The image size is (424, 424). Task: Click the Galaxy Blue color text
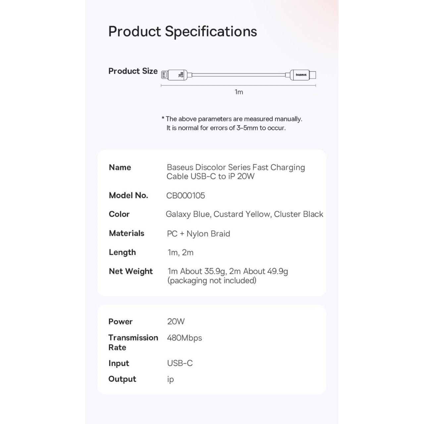(x=188, y=214)
